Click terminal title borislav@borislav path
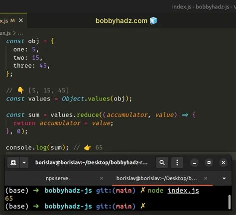236x215 pixels. [92, 162]
